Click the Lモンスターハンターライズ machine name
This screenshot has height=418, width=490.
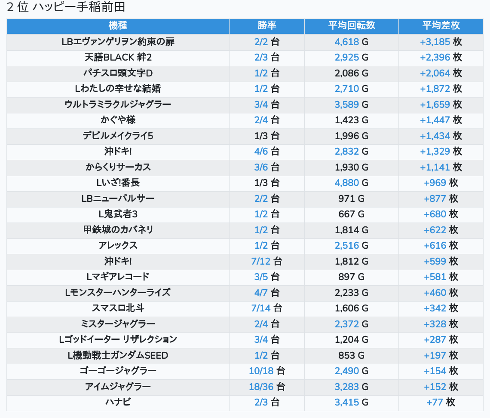pos(118,293)
